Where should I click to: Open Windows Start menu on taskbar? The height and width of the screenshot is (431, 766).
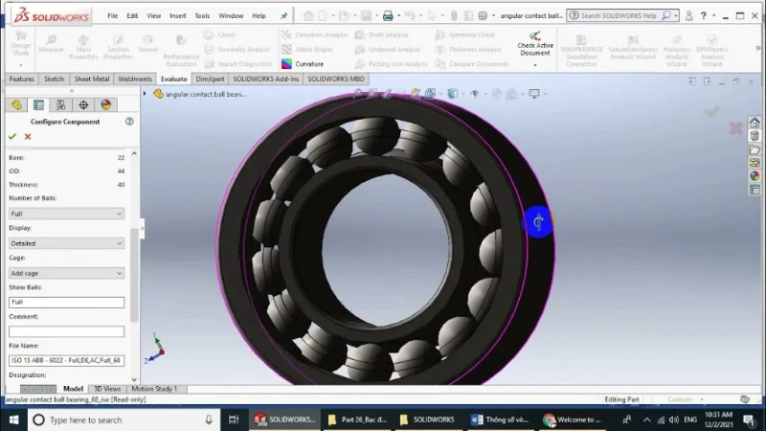point(13,420)
